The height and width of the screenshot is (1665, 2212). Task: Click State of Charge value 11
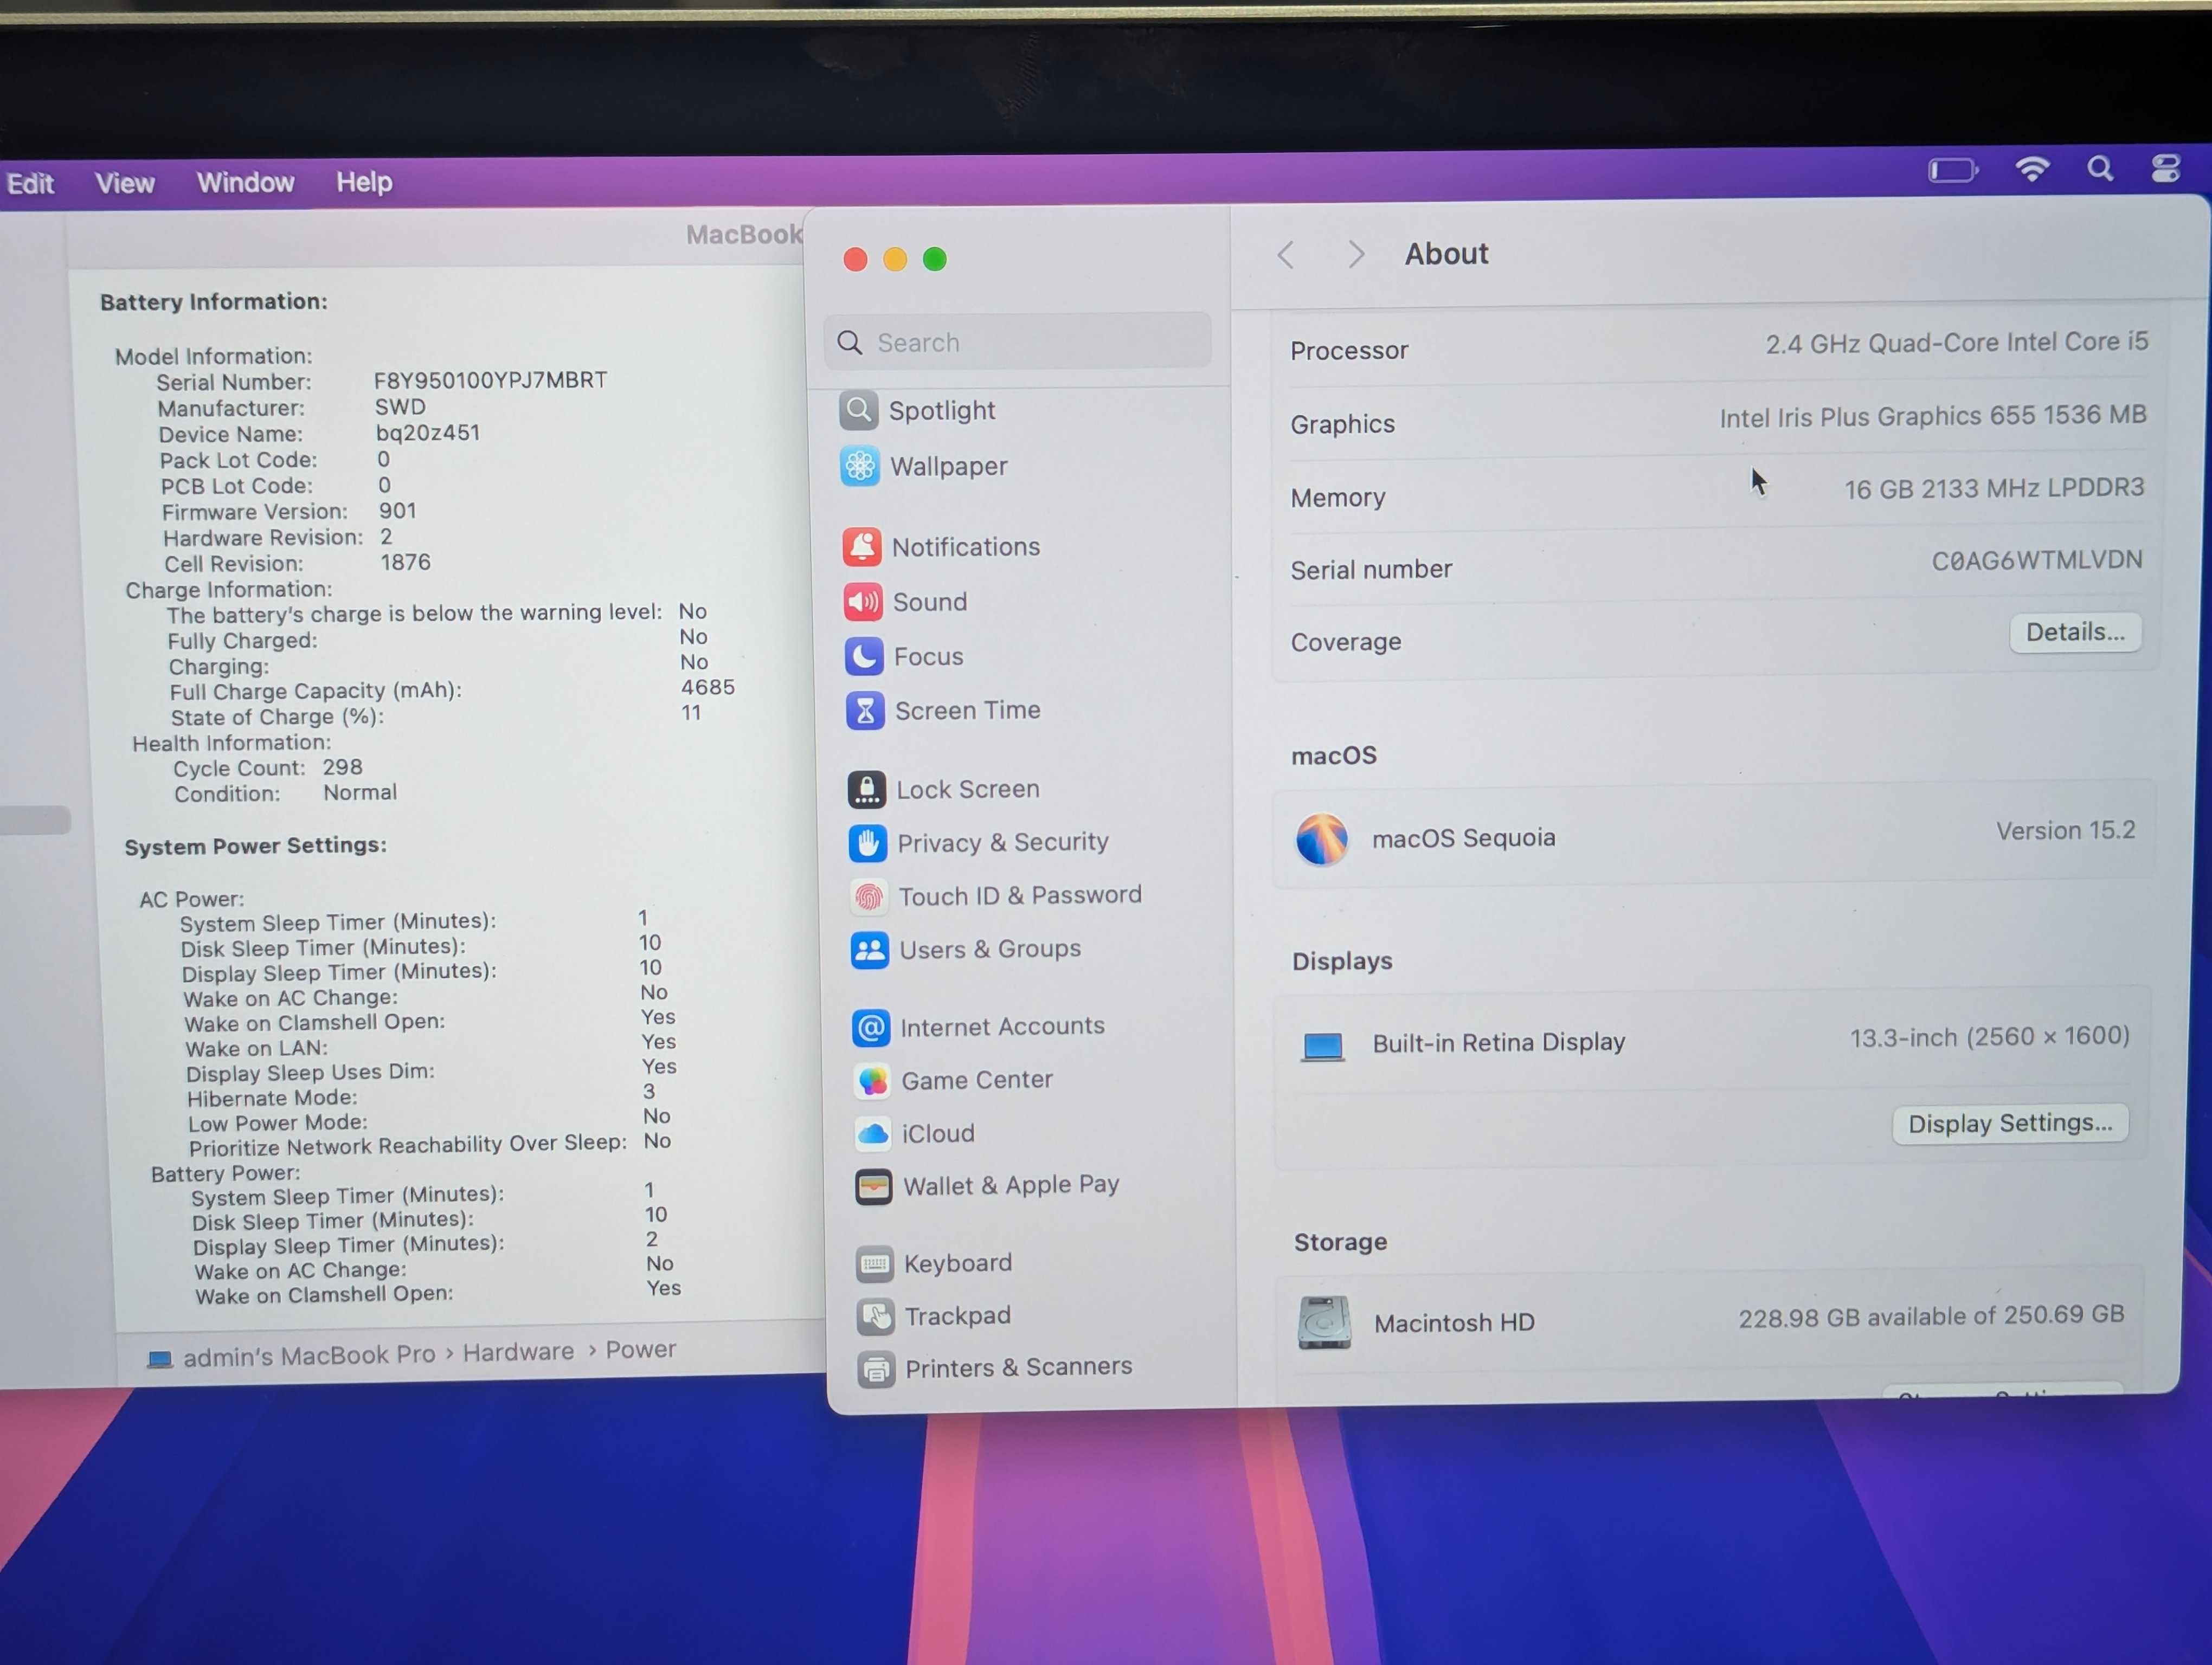[691, 714]
